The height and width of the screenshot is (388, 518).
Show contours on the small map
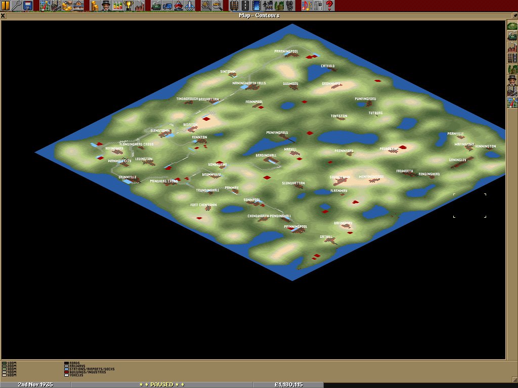[512, 26]
